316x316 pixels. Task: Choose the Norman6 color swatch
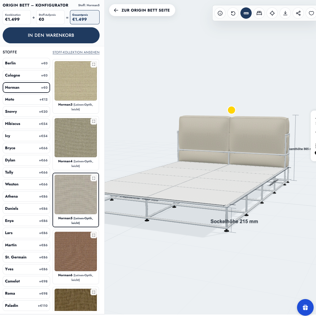(x=76, y=257)
